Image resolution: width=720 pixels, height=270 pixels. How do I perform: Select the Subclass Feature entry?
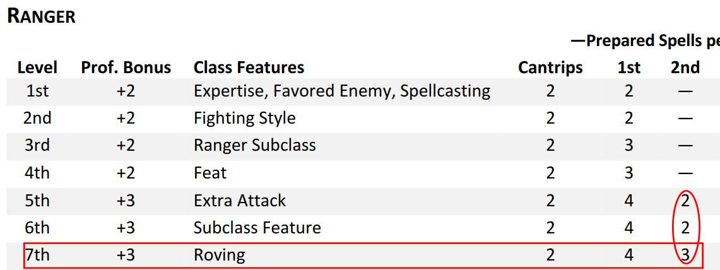pos(257,228)
